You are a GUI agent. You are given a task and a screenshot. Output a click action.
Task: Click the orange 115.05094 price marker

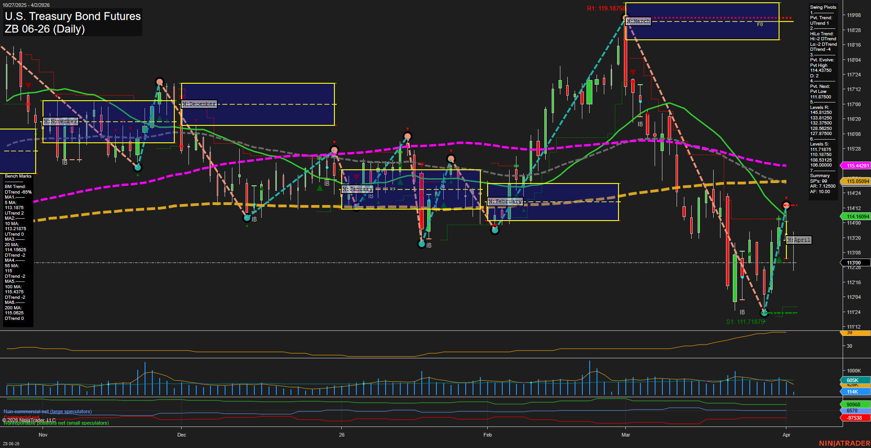pos(856,181)
